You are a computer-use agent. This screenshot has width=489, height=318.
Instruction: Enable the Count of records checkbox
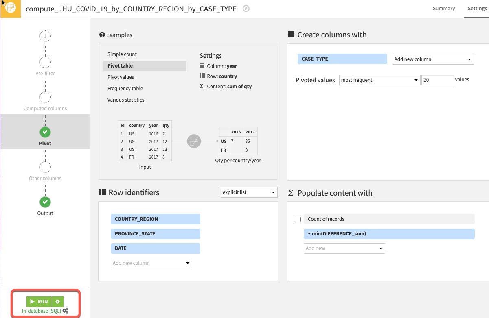click(298, 219)
